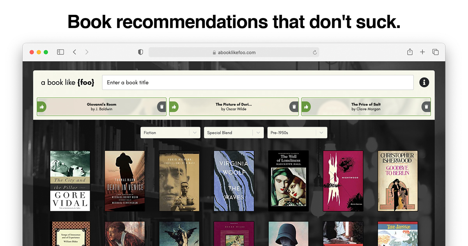This screenshot has height=246, width=468.
Task: Click the "a book like {foo}" logo
Action: point(67,82)
